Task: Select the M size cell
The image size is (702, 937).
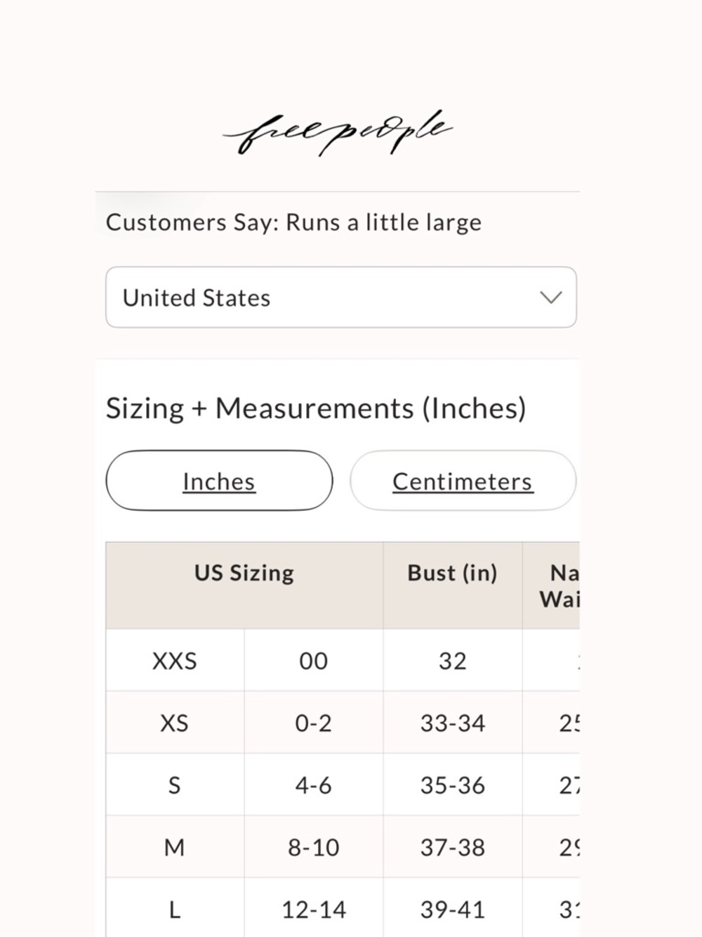Action: pos(175,847)
